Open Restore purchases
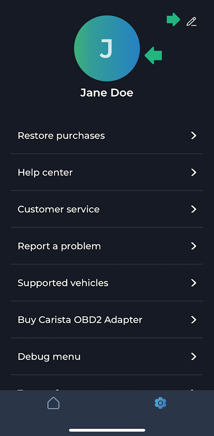The width and height of the screenshot is (214, 436). (107, 136)
